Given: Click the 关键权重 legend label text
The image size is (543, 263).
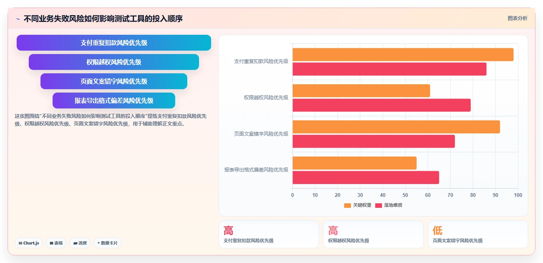Looking at the screenshot, I should 362,205.
